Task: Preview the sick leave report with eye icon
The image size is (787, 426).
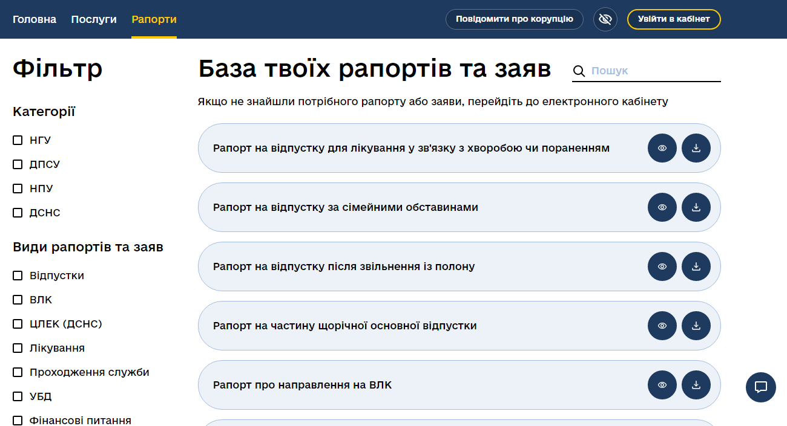Action: point(662,148)
